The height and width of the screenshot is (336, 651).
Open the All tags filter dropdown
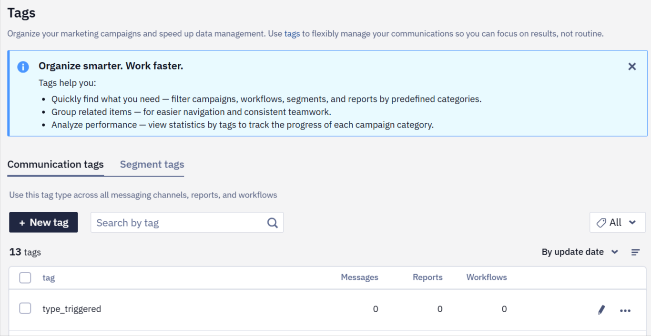(618, 222)
